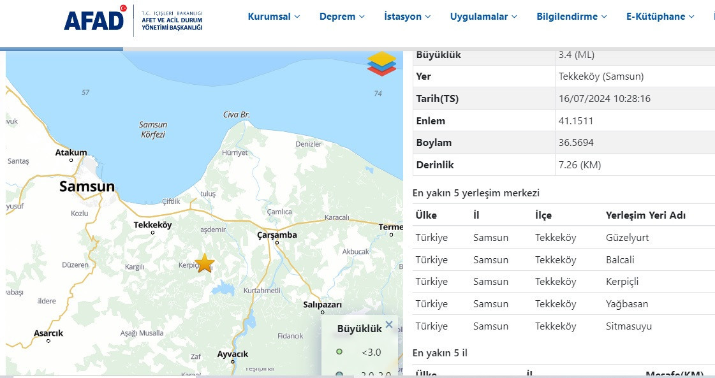Image resolution: width=715 pixels, height=378 pixels.
Task: Click the orange star epicenter marker
Action: tap(205, 263)
